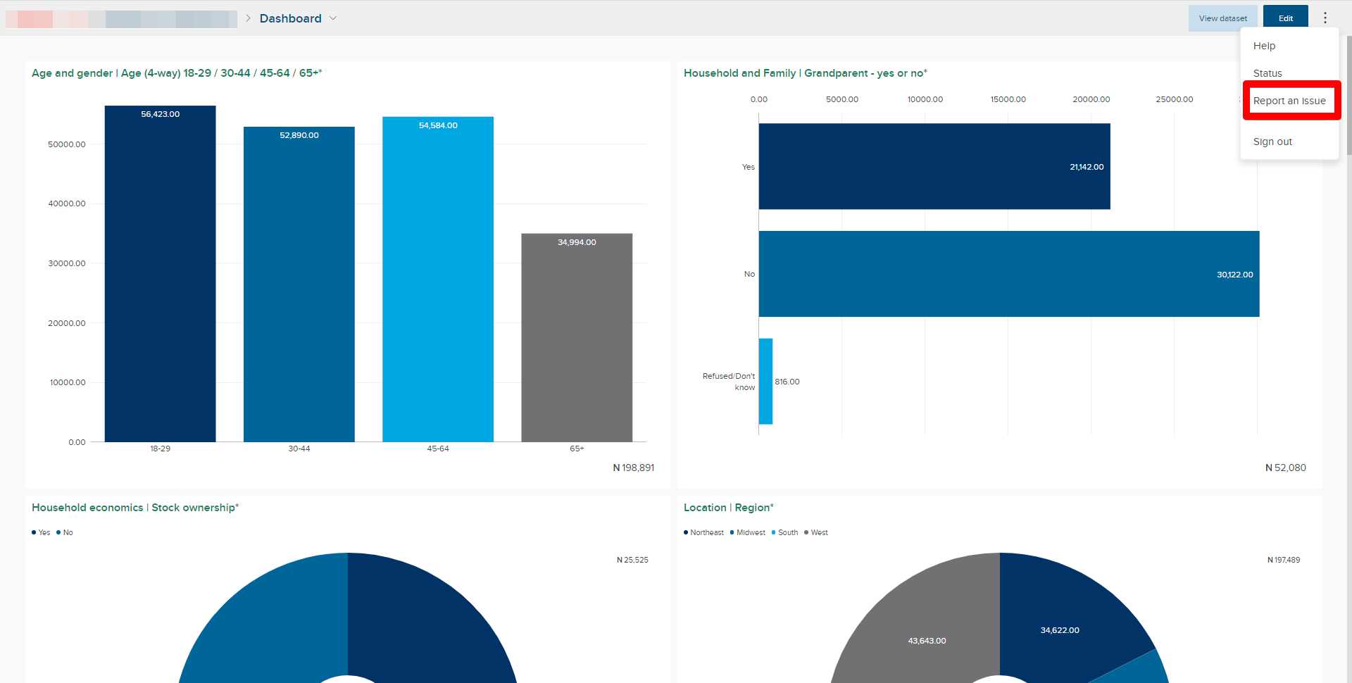Screen dimensions: 1352x683
Task: Click the N 197,489 sample size text
Action: tap(1284, 560)
